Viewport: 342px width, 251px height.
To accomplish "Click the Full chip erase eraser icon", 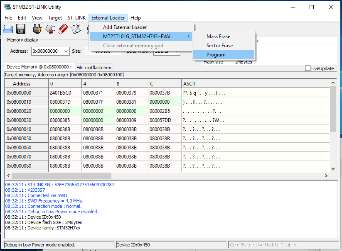I will (x=63, y=29).
